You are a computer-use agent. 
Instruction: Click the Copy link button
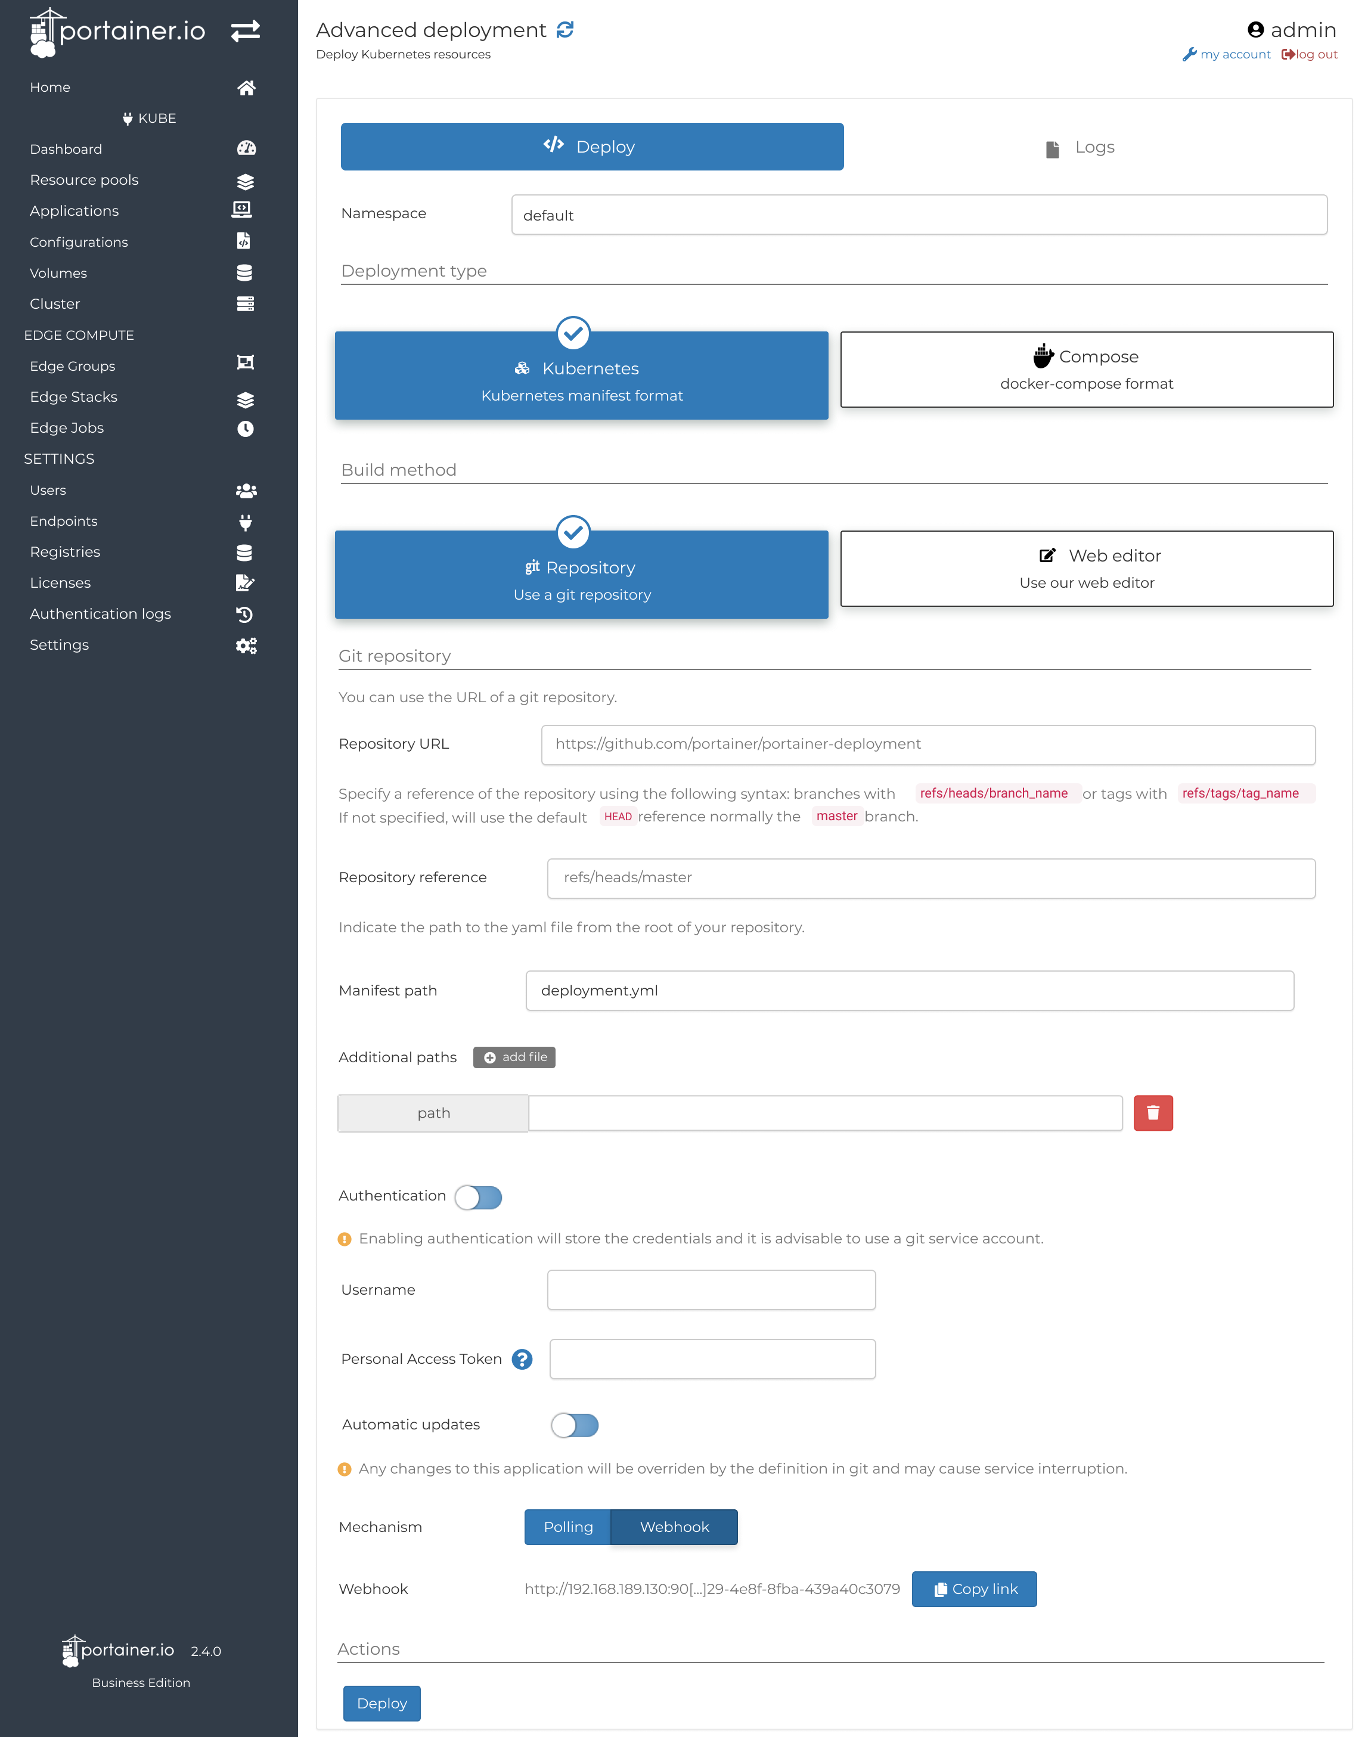(x=975, y=1589)
